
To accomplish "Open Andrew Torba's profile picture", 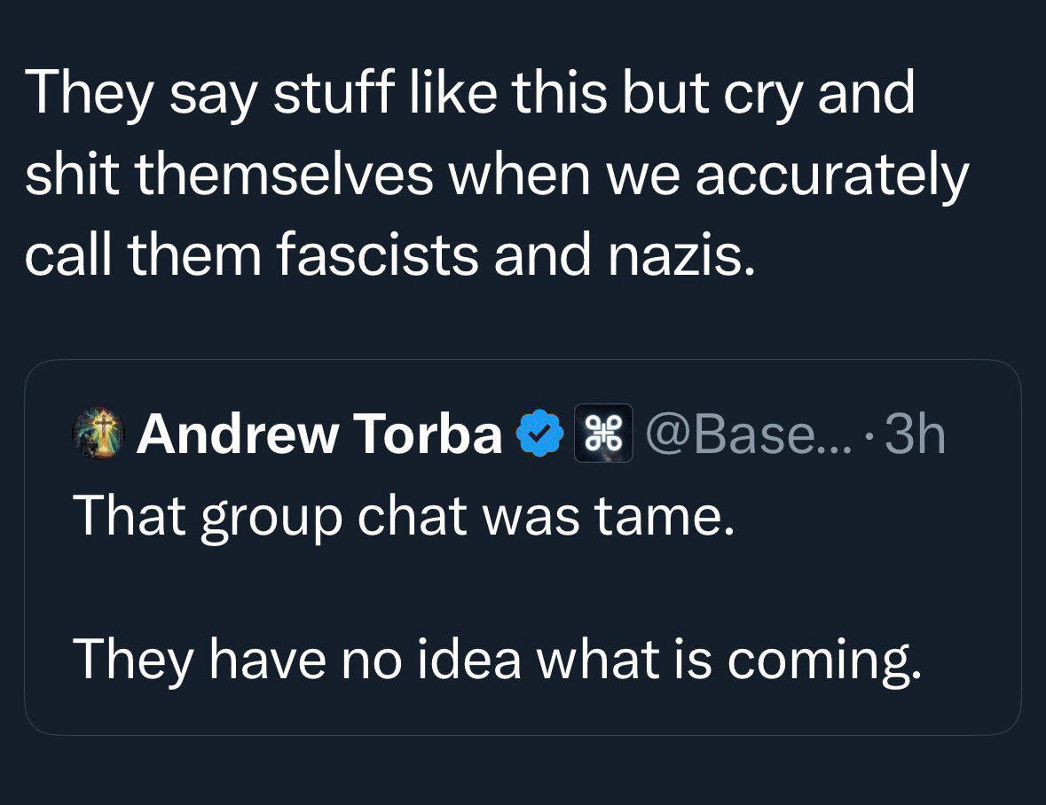I will pos(97,434).
